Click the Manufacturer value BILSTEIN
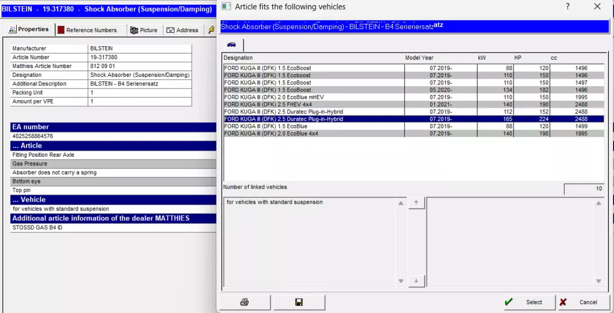 140,48
